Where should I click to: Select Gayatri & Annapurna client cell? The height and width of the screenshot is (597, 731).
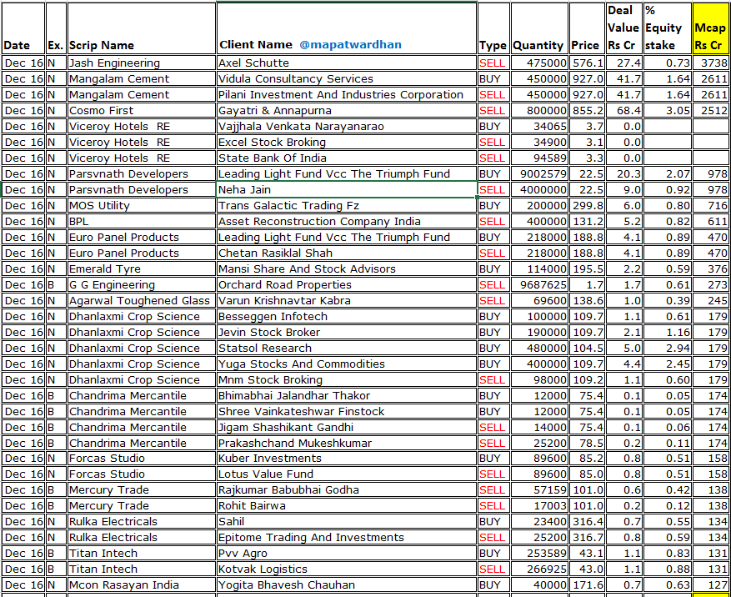[x=347, y=111]
